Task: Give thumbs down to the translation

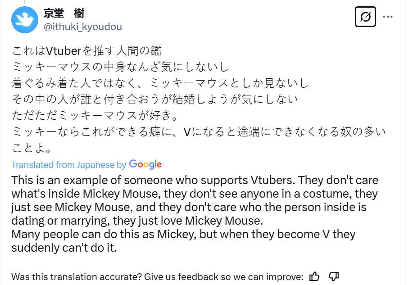Action: point(334,276)
